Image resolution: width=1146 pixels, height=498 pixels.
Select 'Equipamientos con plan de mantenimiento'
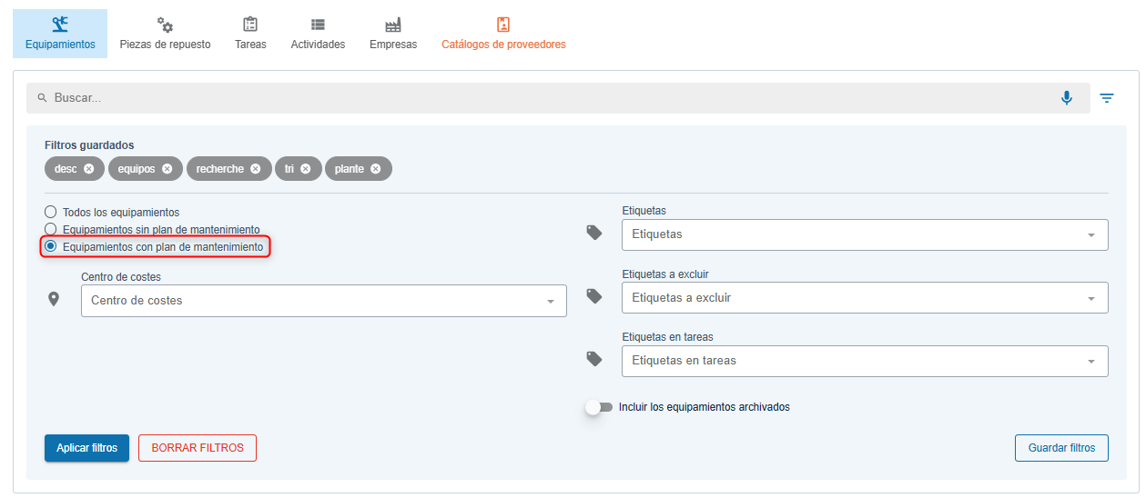click(x=51, y=246)
